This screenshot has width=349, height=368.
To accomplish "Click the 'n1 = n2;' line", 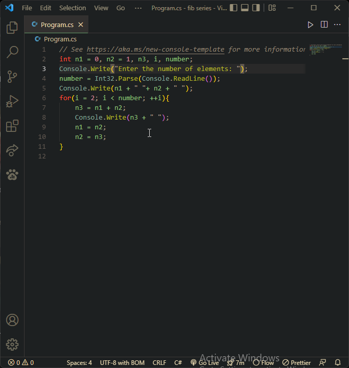I will (x=90, y=127).
